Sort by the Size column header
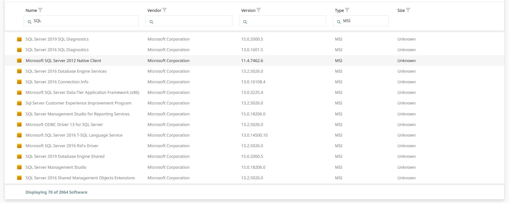This screenshot has width=509, height=203. coord(401,11)
